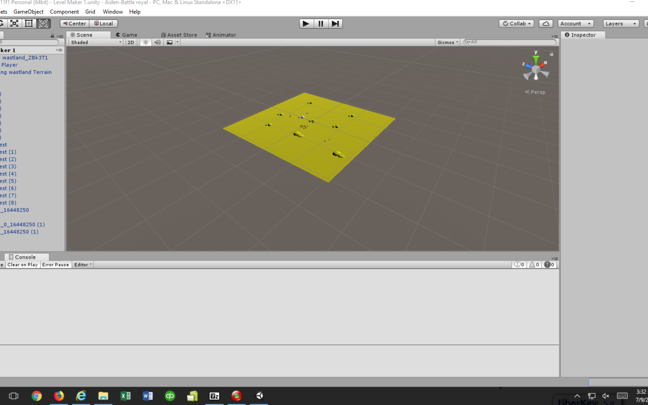Image resolution: width=648 pixels, height=405 pixels.
Task: Open the Layers dropdown
Action: pyautogui.click(x=621, y=23)
